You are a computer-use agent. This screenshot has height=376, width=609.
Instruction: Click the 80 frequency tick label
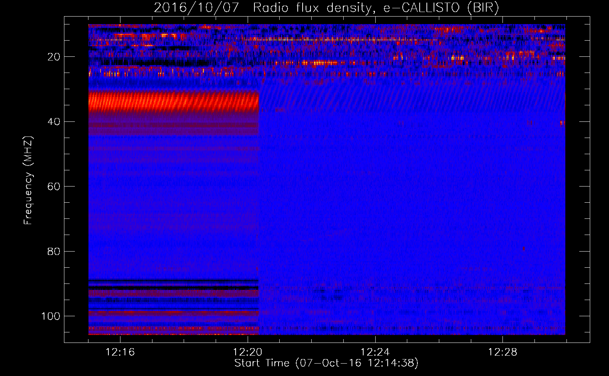point(54,251)
